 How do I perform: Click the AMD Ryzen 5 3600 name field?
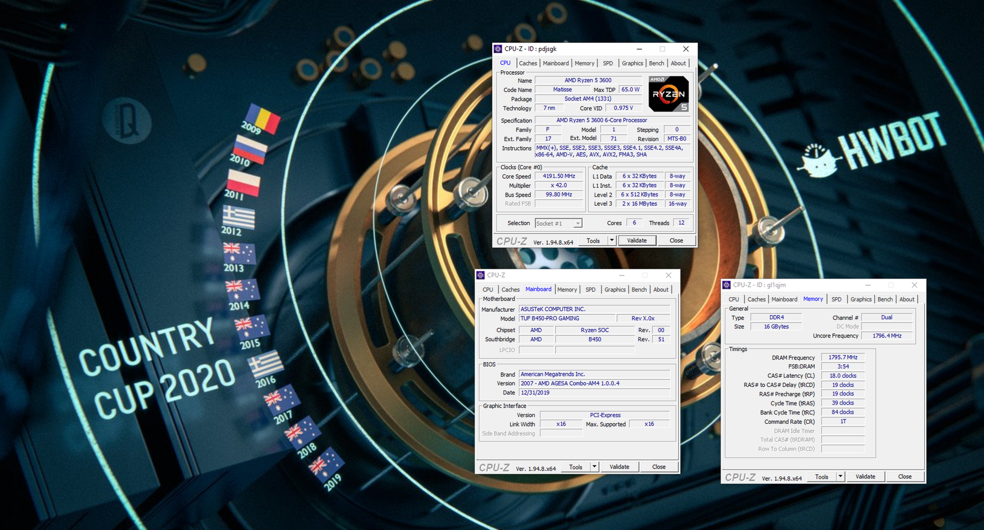point(588,80)
